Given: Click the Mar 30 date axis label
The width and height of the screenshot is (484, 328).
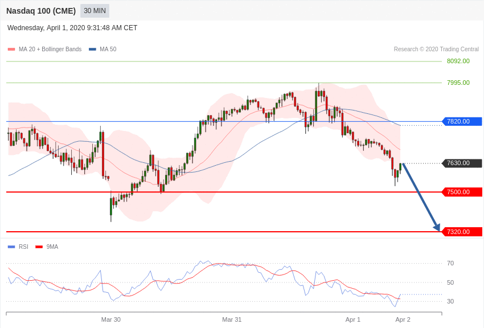Looking at the screenshot, I should (111, 319).
